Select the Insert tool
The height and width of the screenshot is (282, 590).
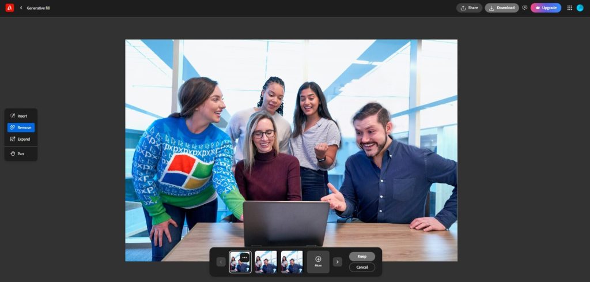(21, 116)
